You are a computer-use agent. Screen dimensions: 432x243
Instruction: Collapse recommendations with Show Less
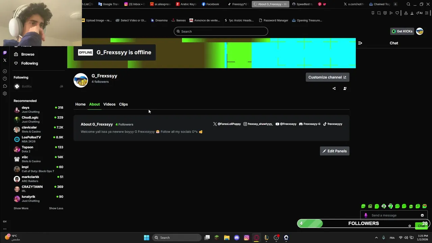coord(56,208)
